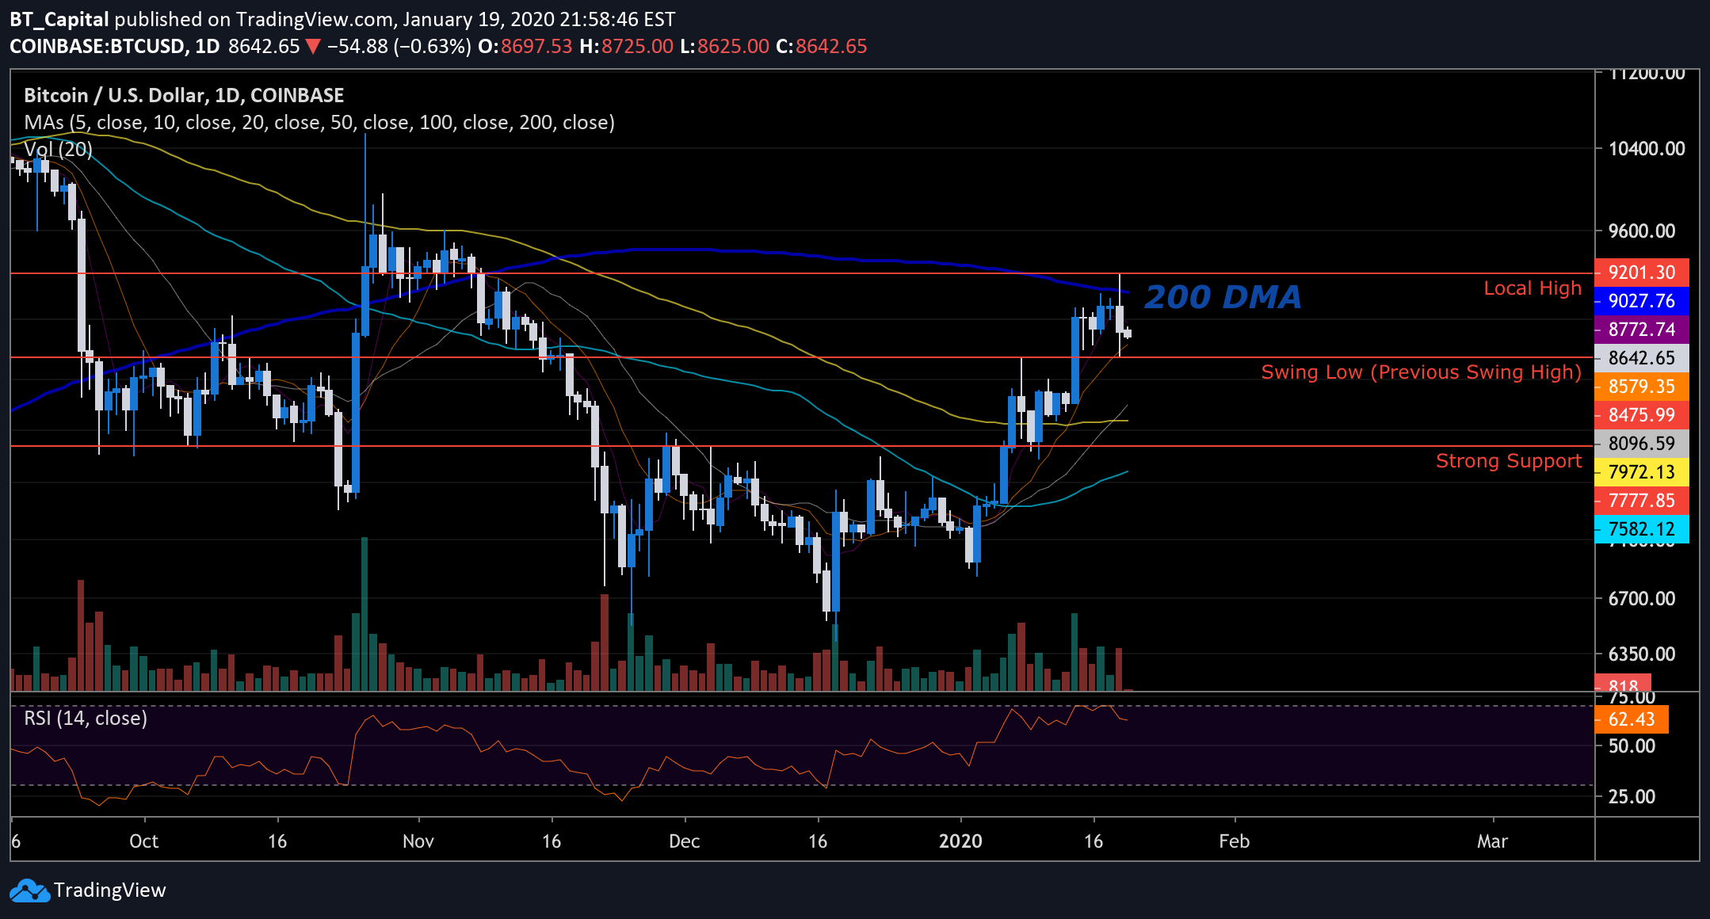Click the current price tag 8642.65
The image size is (1710, 919).
click(1641, 358)
